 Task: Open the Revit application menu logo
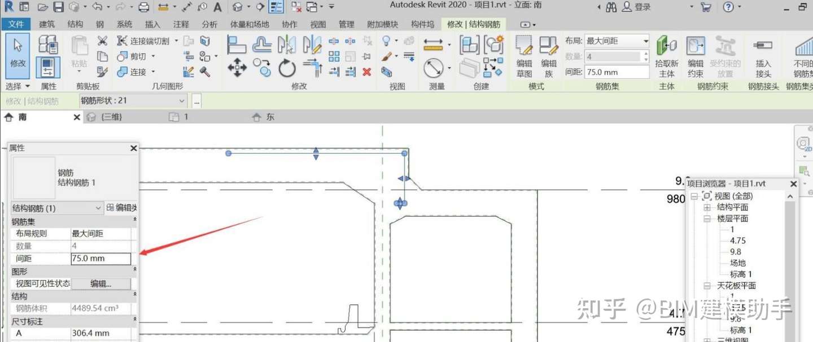pos(8,7)
